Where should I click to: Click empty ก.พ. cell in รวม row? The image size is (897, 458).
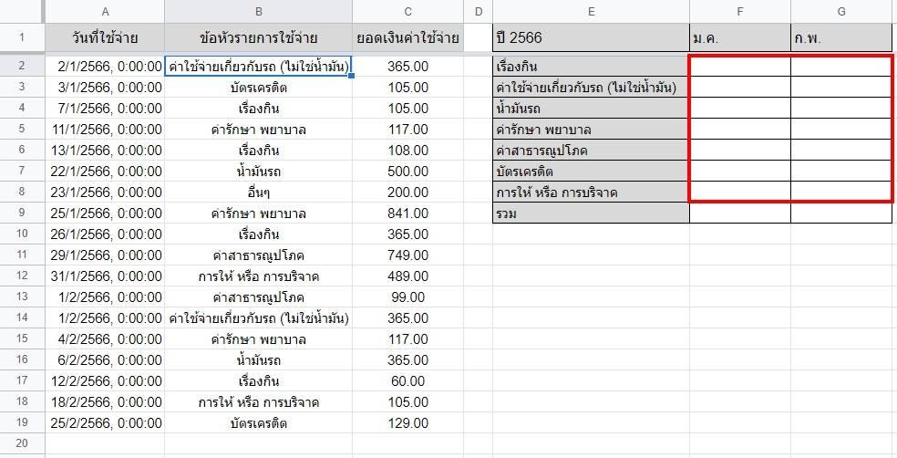pyautogui.click(x=841, y=213)
